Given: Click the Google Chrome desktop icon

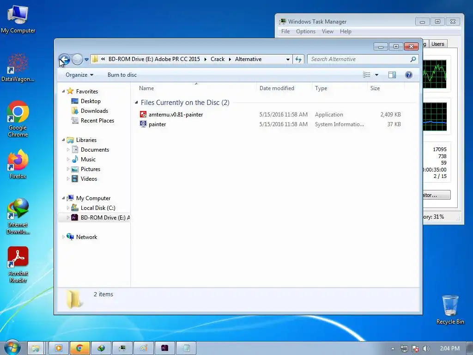Looking at the screenshot, I should [18, 119].
